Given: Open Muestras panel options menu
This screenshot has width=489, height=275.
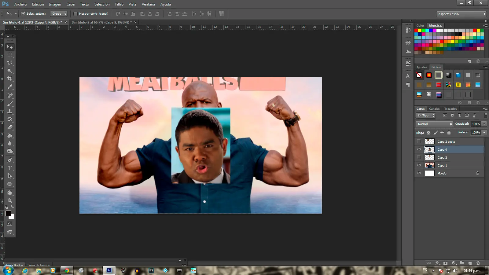Looking at the screenshot, I should tap(485, 26).
